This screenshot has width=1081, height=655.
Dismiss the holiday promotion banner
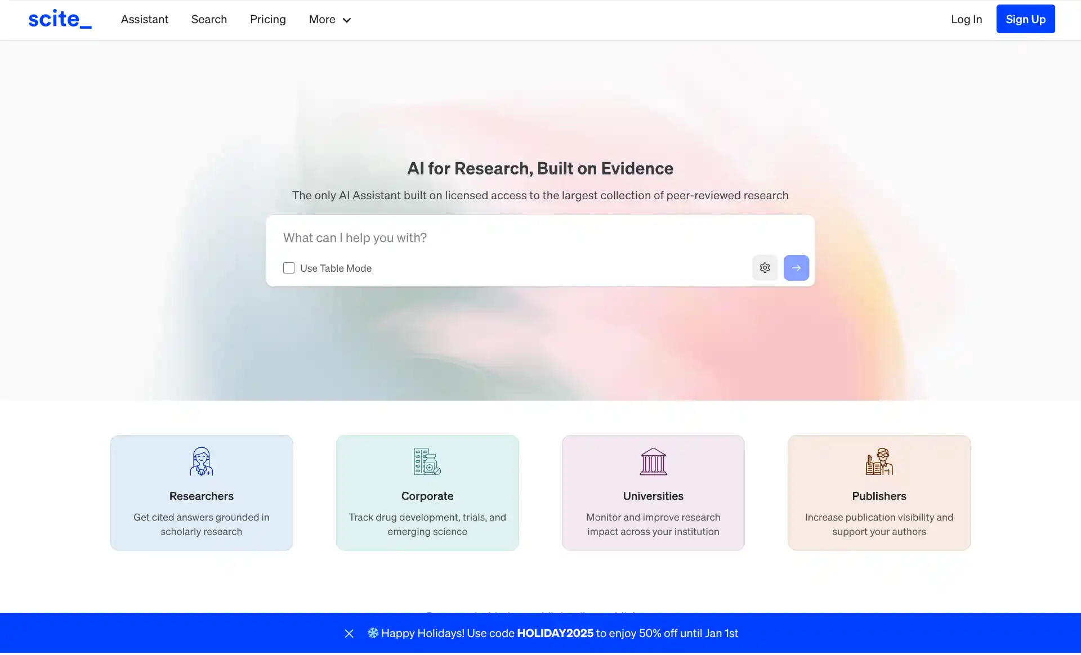coord(349,633)
